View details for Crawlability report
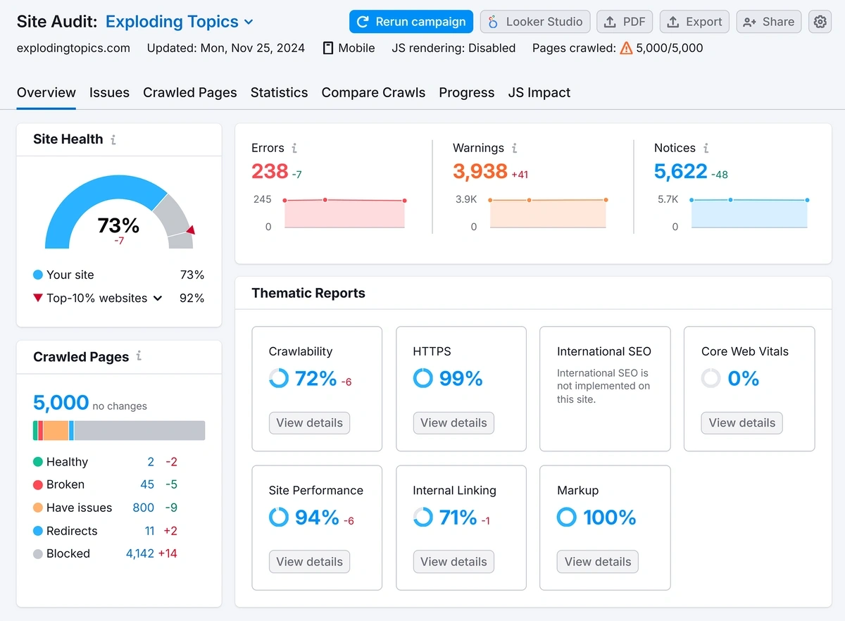The width and height of the screenshot is (845, 621). [x=309, y=423]
